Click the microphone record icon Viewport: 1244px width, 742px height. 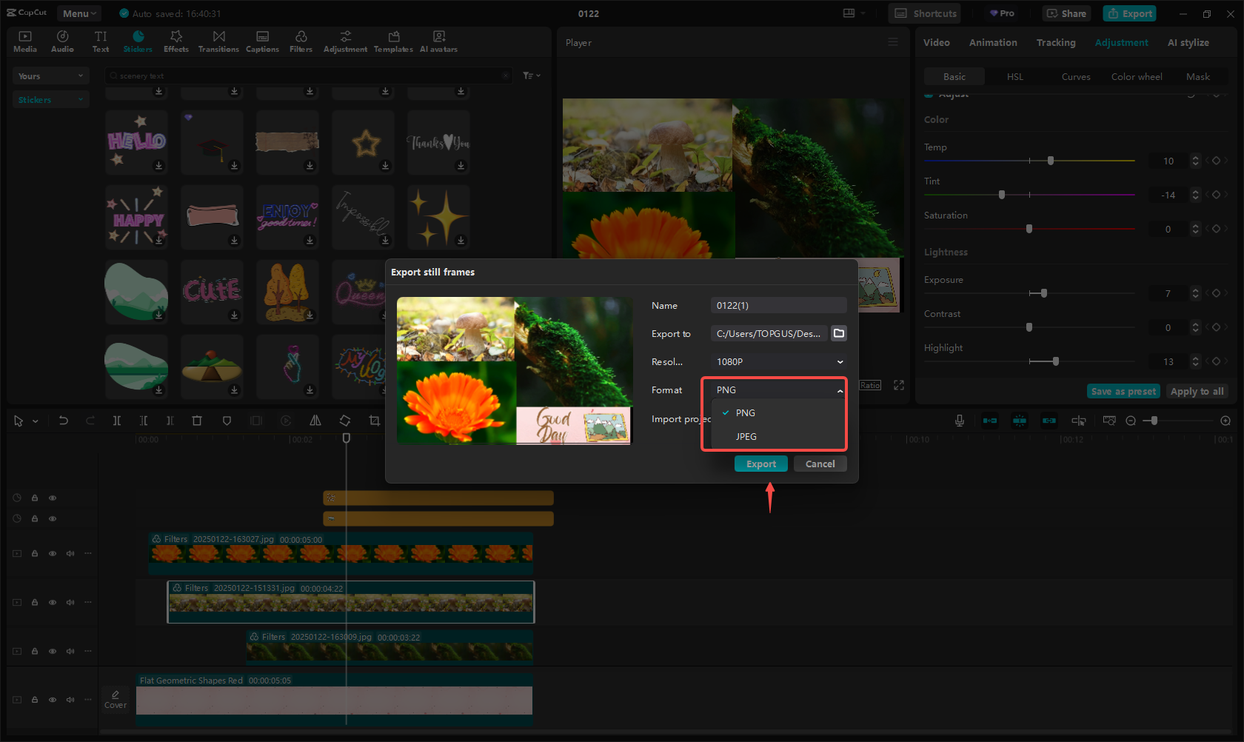960,421
